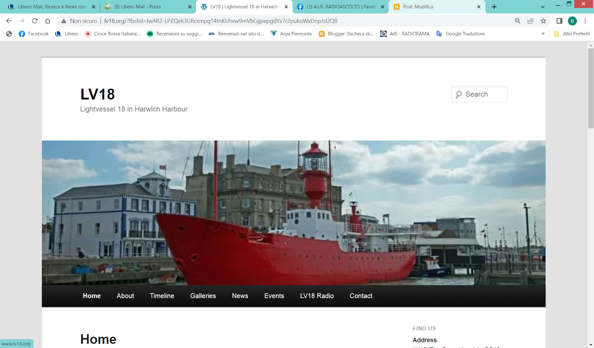Screen dimensions: 594x348
Task: Close the Libero Mail Ricerca e News tab
Action: click(94, 7)
